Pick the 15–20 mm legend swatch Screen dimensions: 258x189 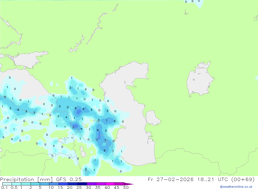tap(63, 184)
